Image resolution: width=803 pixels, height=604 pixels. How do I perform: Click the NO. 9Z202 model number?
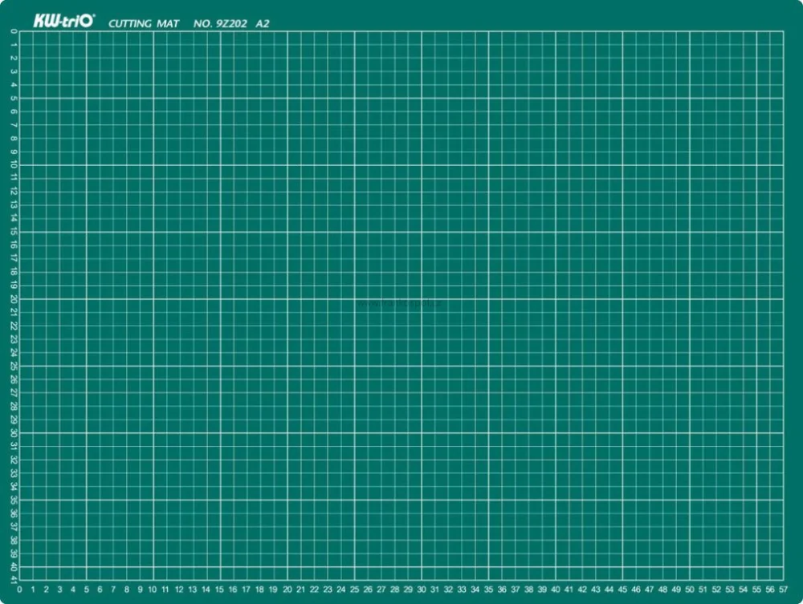[x=220, y=23]
